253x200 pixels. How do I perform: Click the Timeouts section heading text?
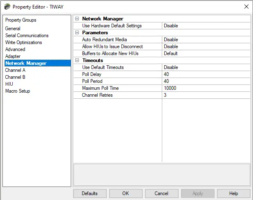93,60
